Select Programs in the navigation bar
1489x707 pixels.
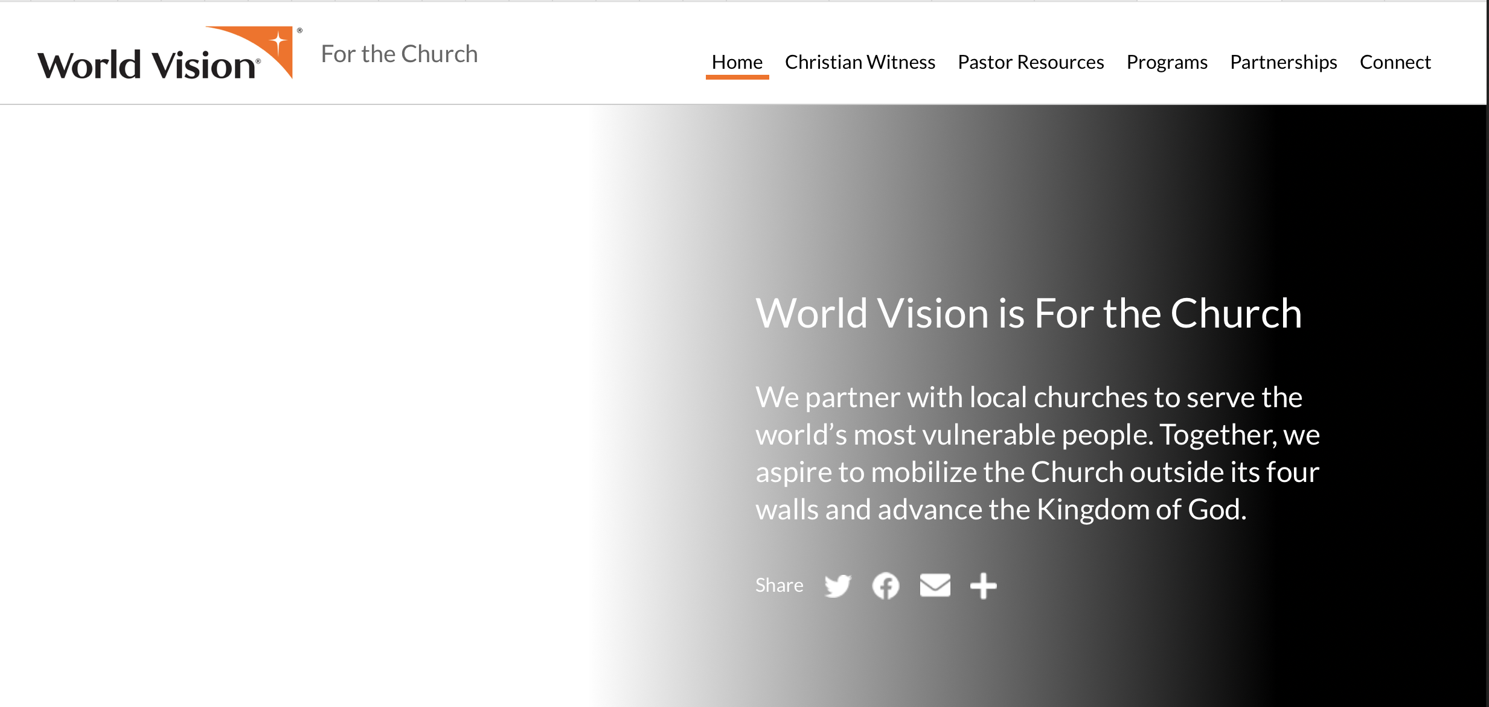point(1167,62)
